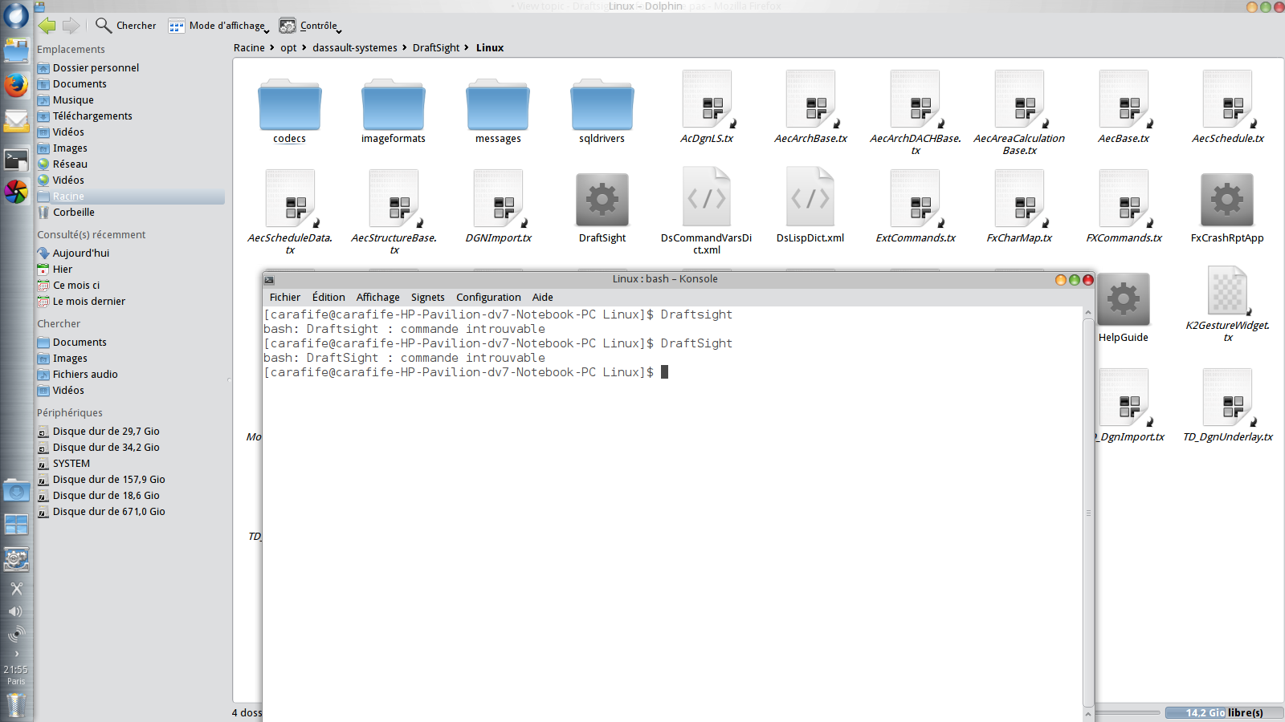The image size is (1285, 722).
Task: Select the AcDgnLS.tx file icon
Action: [707, 99]
